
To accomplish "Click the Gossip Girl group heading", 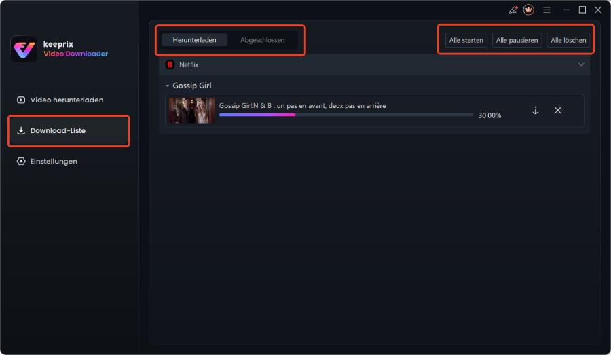I will coord(192,86).
